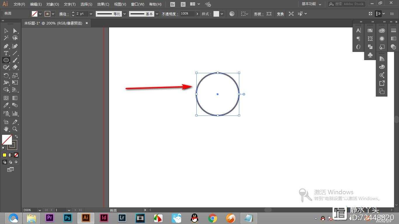This screenshot has height=224, width=399.
Task: Select the Slice tool
Action: (x=15, y=122)
